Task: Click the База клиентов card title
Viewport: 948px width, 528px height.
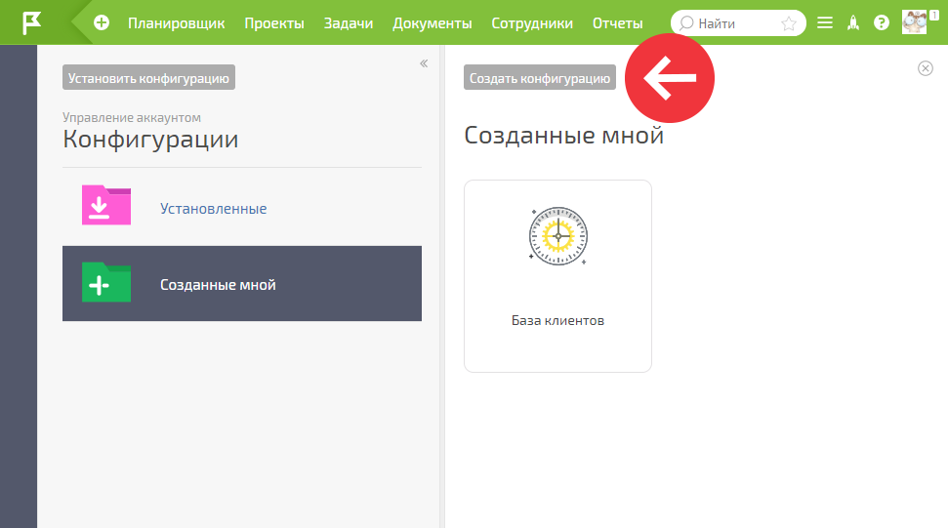Action: click(557, 320)
